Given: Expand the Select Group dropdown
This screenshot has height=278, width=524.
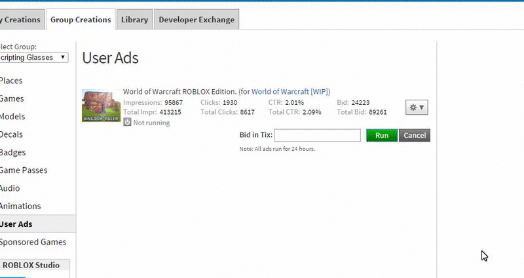Looking at the screenshot, I should 34,58.
